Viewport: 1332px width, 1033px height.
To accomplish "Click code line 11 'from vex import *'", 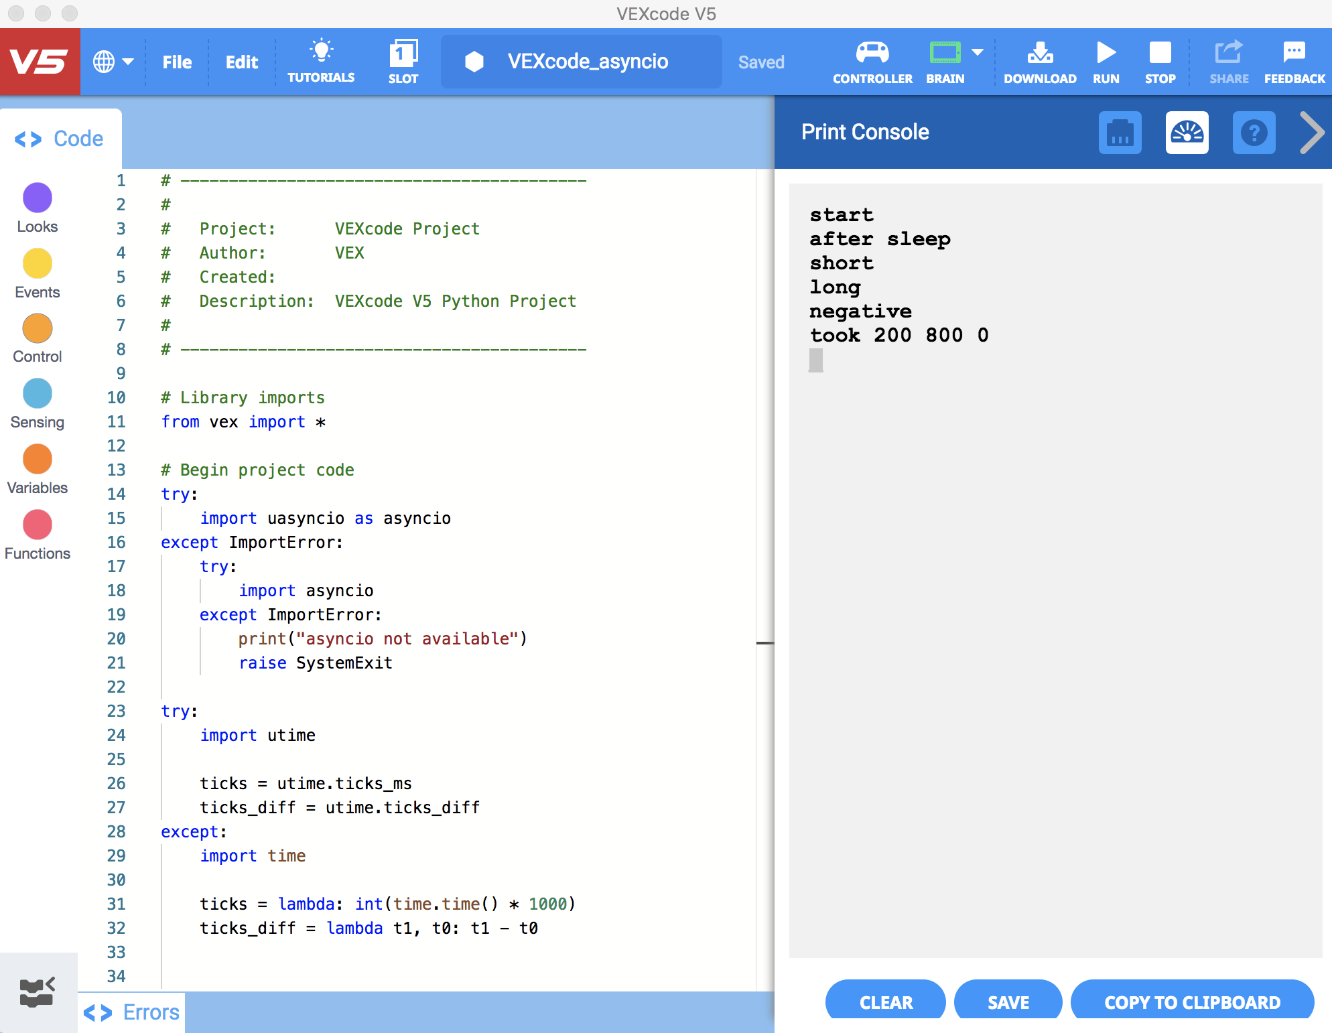I will coord(244,422).
